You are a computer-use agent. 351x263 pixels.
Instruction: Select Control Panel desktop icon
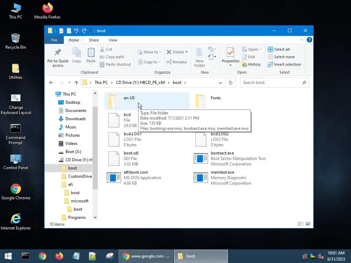pos(16,162)
